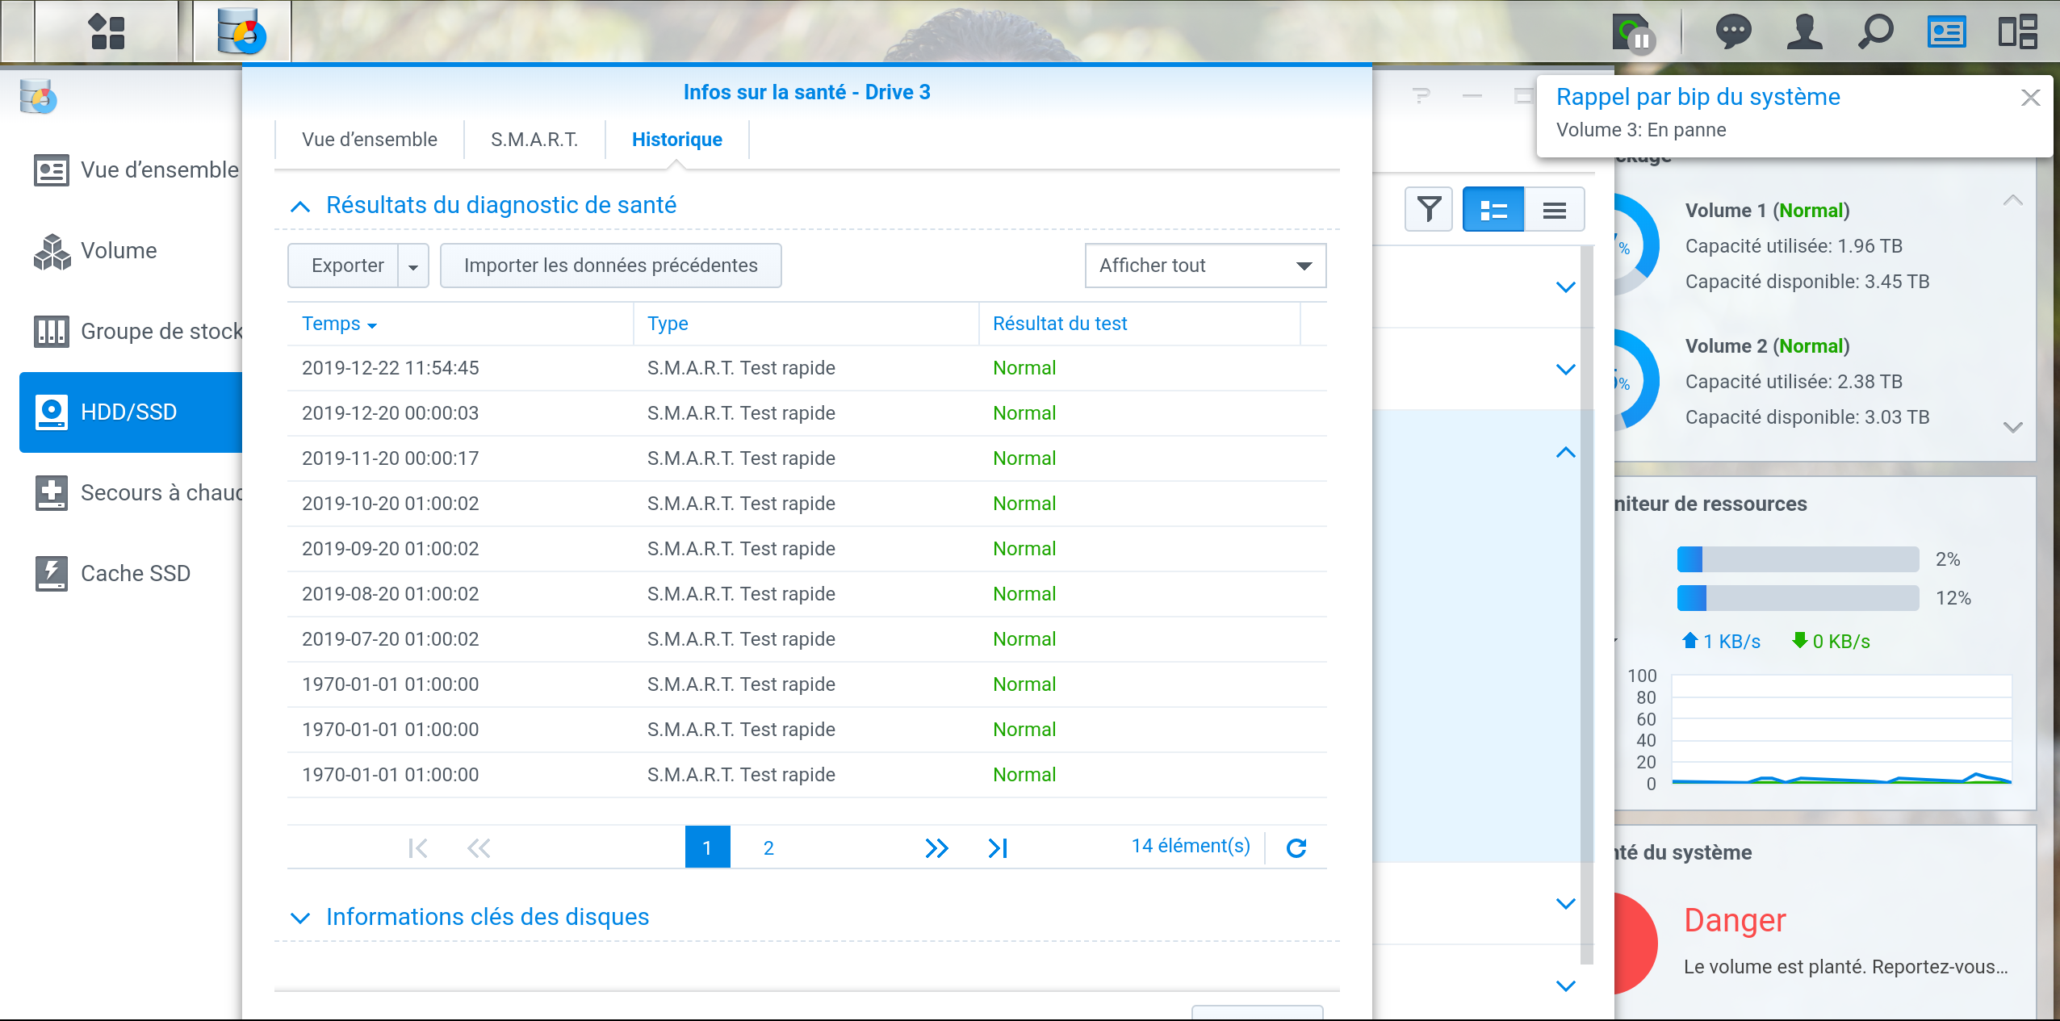Switch to the S.M.A.R.T. tab
The width and height of the screenshot is (2060, 1021).
(x=534, y=140)
